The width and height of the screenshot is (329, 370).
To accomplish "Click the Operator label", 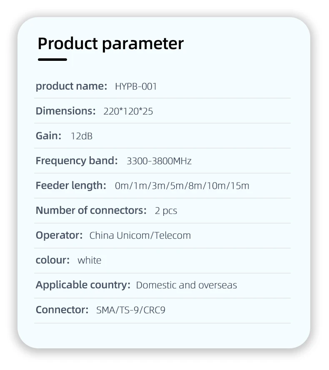I will 59,235.
